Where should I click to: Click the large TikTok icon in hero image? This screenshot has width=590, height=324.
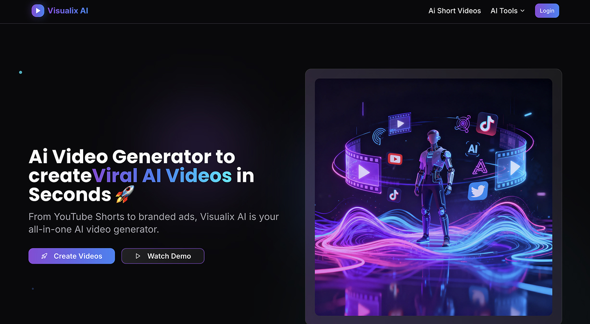(487, 124)
